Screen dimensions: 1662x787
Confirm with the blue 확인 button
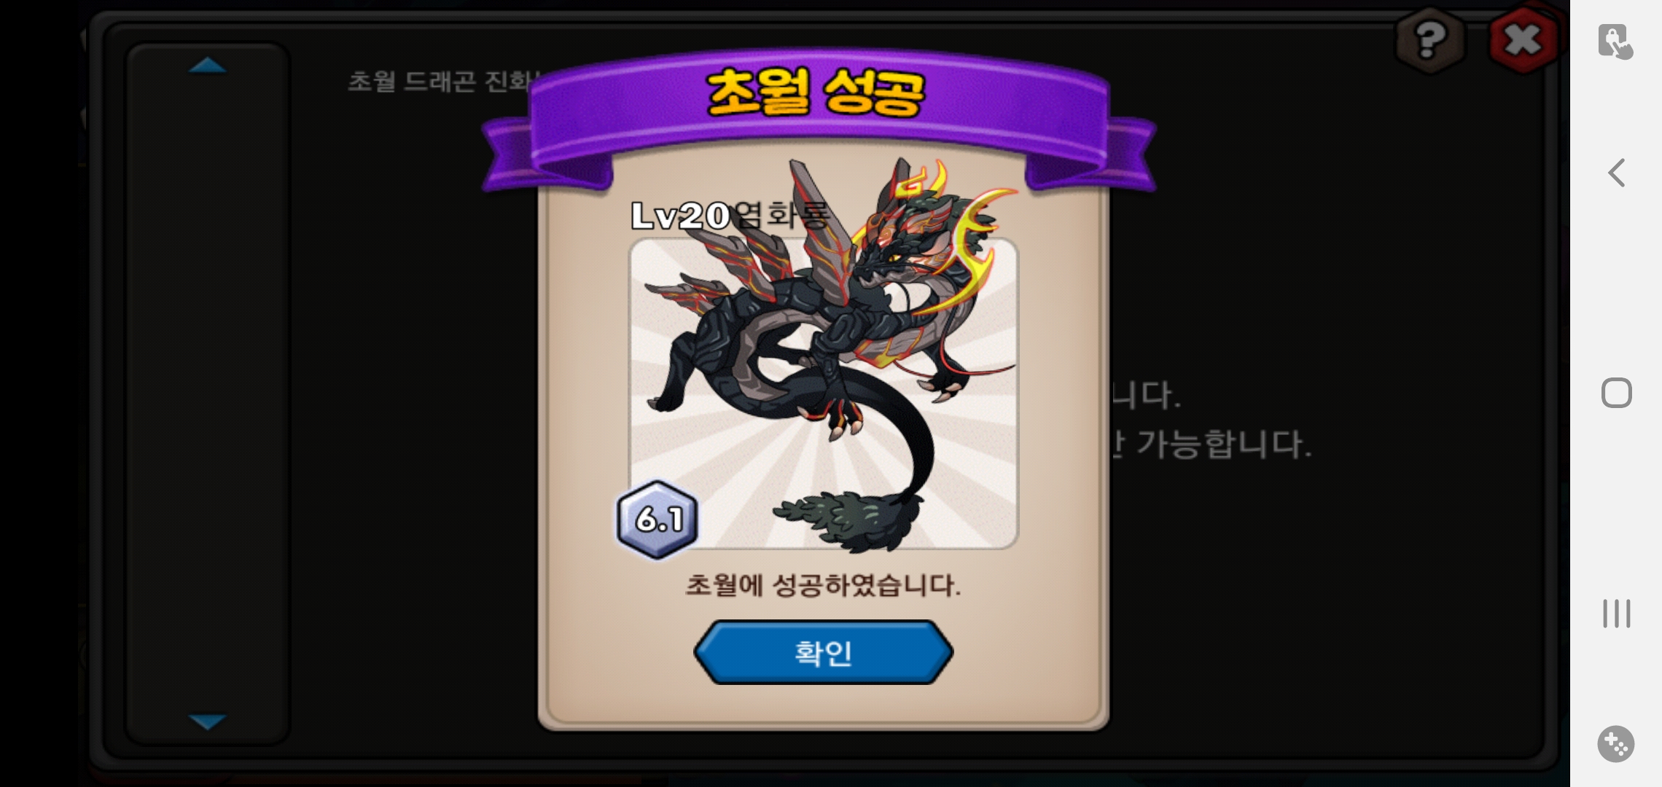(x=823, y=652)
